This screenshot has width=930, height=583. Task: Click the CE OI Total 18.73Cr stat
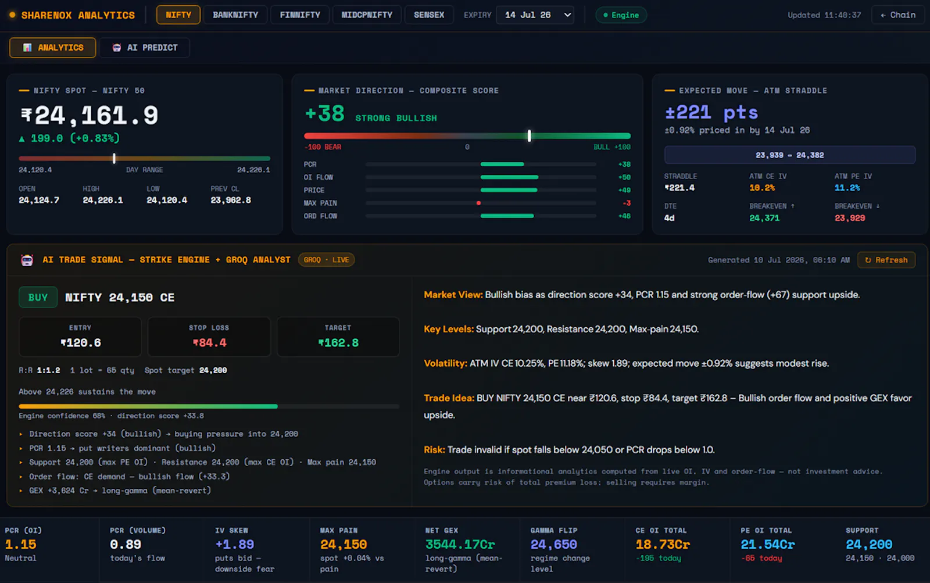point(663,545)
